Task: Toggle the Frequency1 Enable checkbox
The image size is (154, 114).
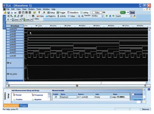Action: click(x=56, y=97)
